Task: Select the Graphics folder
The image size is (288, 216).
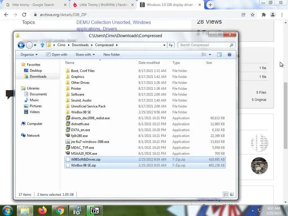Action: point(145,76)
